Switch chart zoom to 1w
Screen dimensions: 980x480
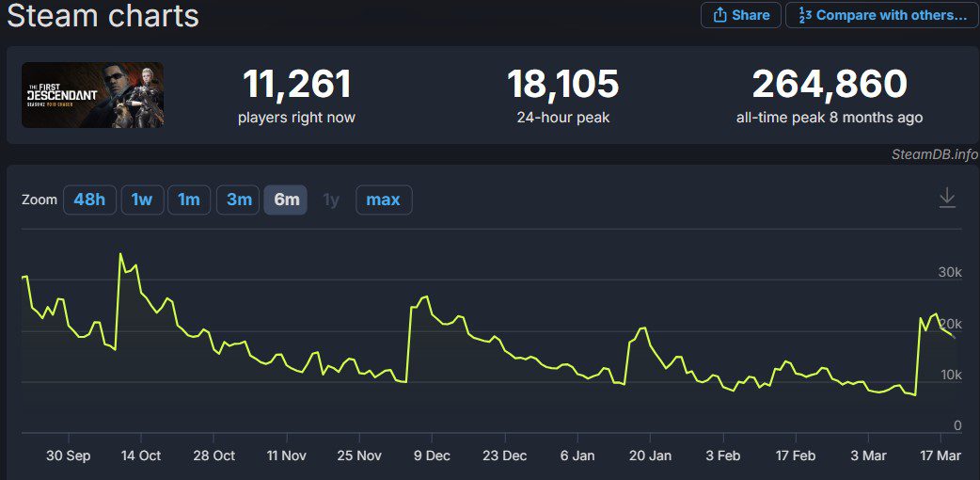142,200
